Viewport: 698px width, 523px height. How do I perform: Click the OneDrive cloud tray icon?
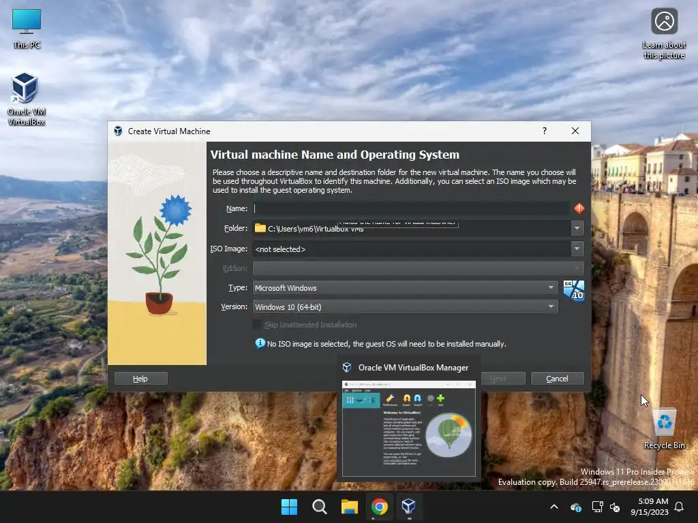tap(575, 507)
